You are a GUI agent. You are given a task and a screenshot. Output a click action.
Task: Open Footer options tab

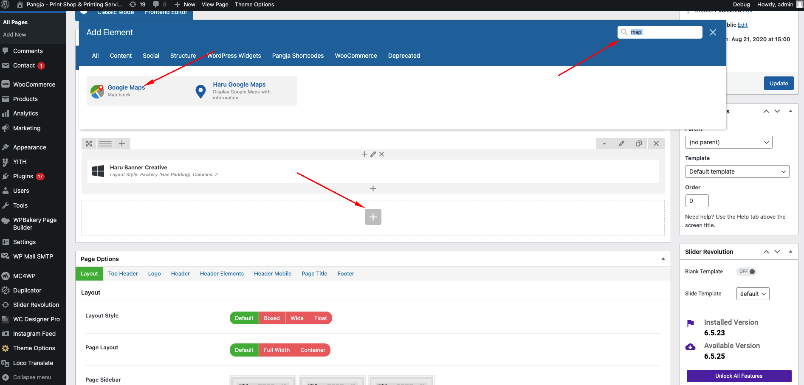(x=346, y=274)
